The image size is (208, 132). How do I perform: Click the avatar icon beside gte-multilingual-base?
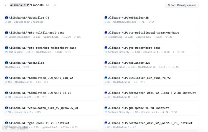(x=6, y=33)
